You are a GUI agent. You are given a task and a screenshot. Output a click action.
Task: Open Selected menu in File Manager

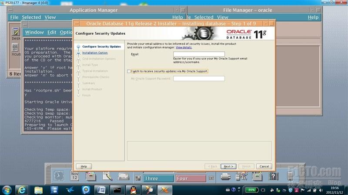(204, 17)
